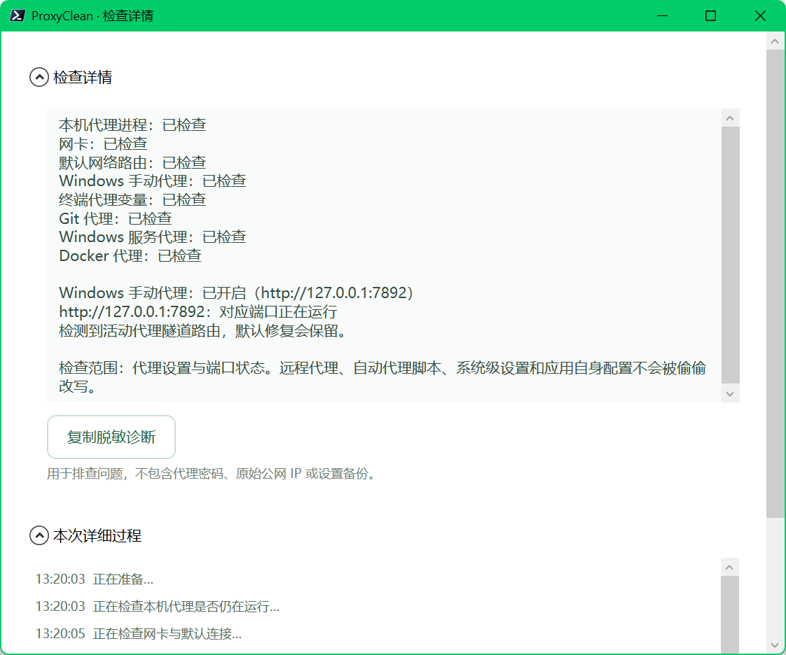The image size is (786, 655).
Task: Click the line 本机代理进程：已检查
Action: point(132,125)
